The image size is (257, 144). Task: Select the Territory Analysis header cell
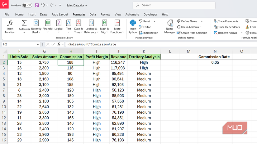coord(144,57)
